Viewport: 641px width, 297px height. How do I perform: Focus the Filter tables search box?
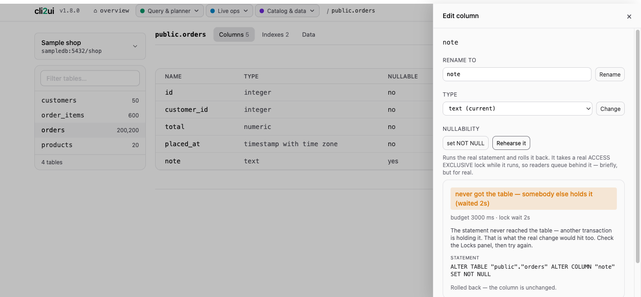[x=90, y=78]
